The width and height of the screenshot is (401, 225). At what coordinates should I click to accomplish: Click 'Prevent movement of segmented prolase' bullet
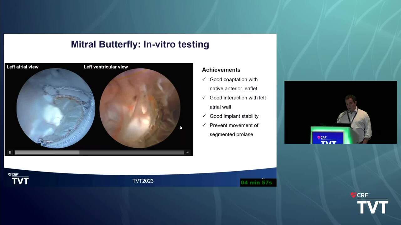234,130
